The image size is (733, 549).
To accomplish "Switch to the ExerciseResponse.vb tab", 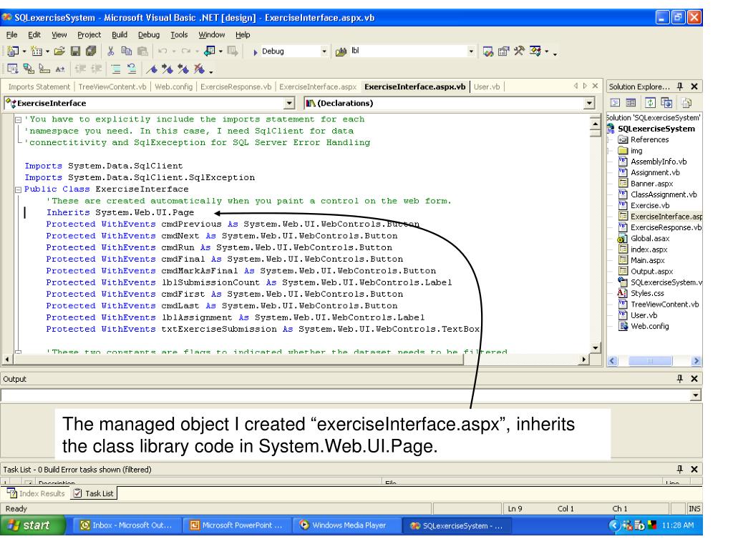I will tap(236, 86).
